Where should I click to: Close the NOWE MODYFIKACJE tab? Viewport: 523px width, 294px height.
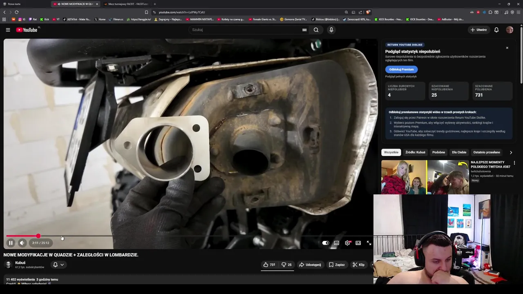(x=97, y=4)
